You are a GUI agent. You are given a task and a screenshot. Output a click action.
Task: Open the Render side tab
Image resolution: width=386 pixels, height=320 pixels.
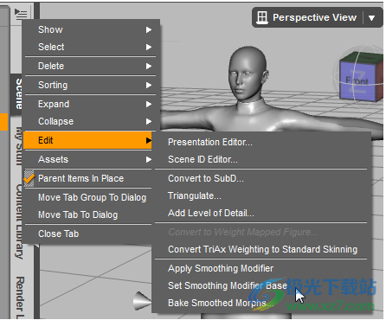(x=20, y=297)
